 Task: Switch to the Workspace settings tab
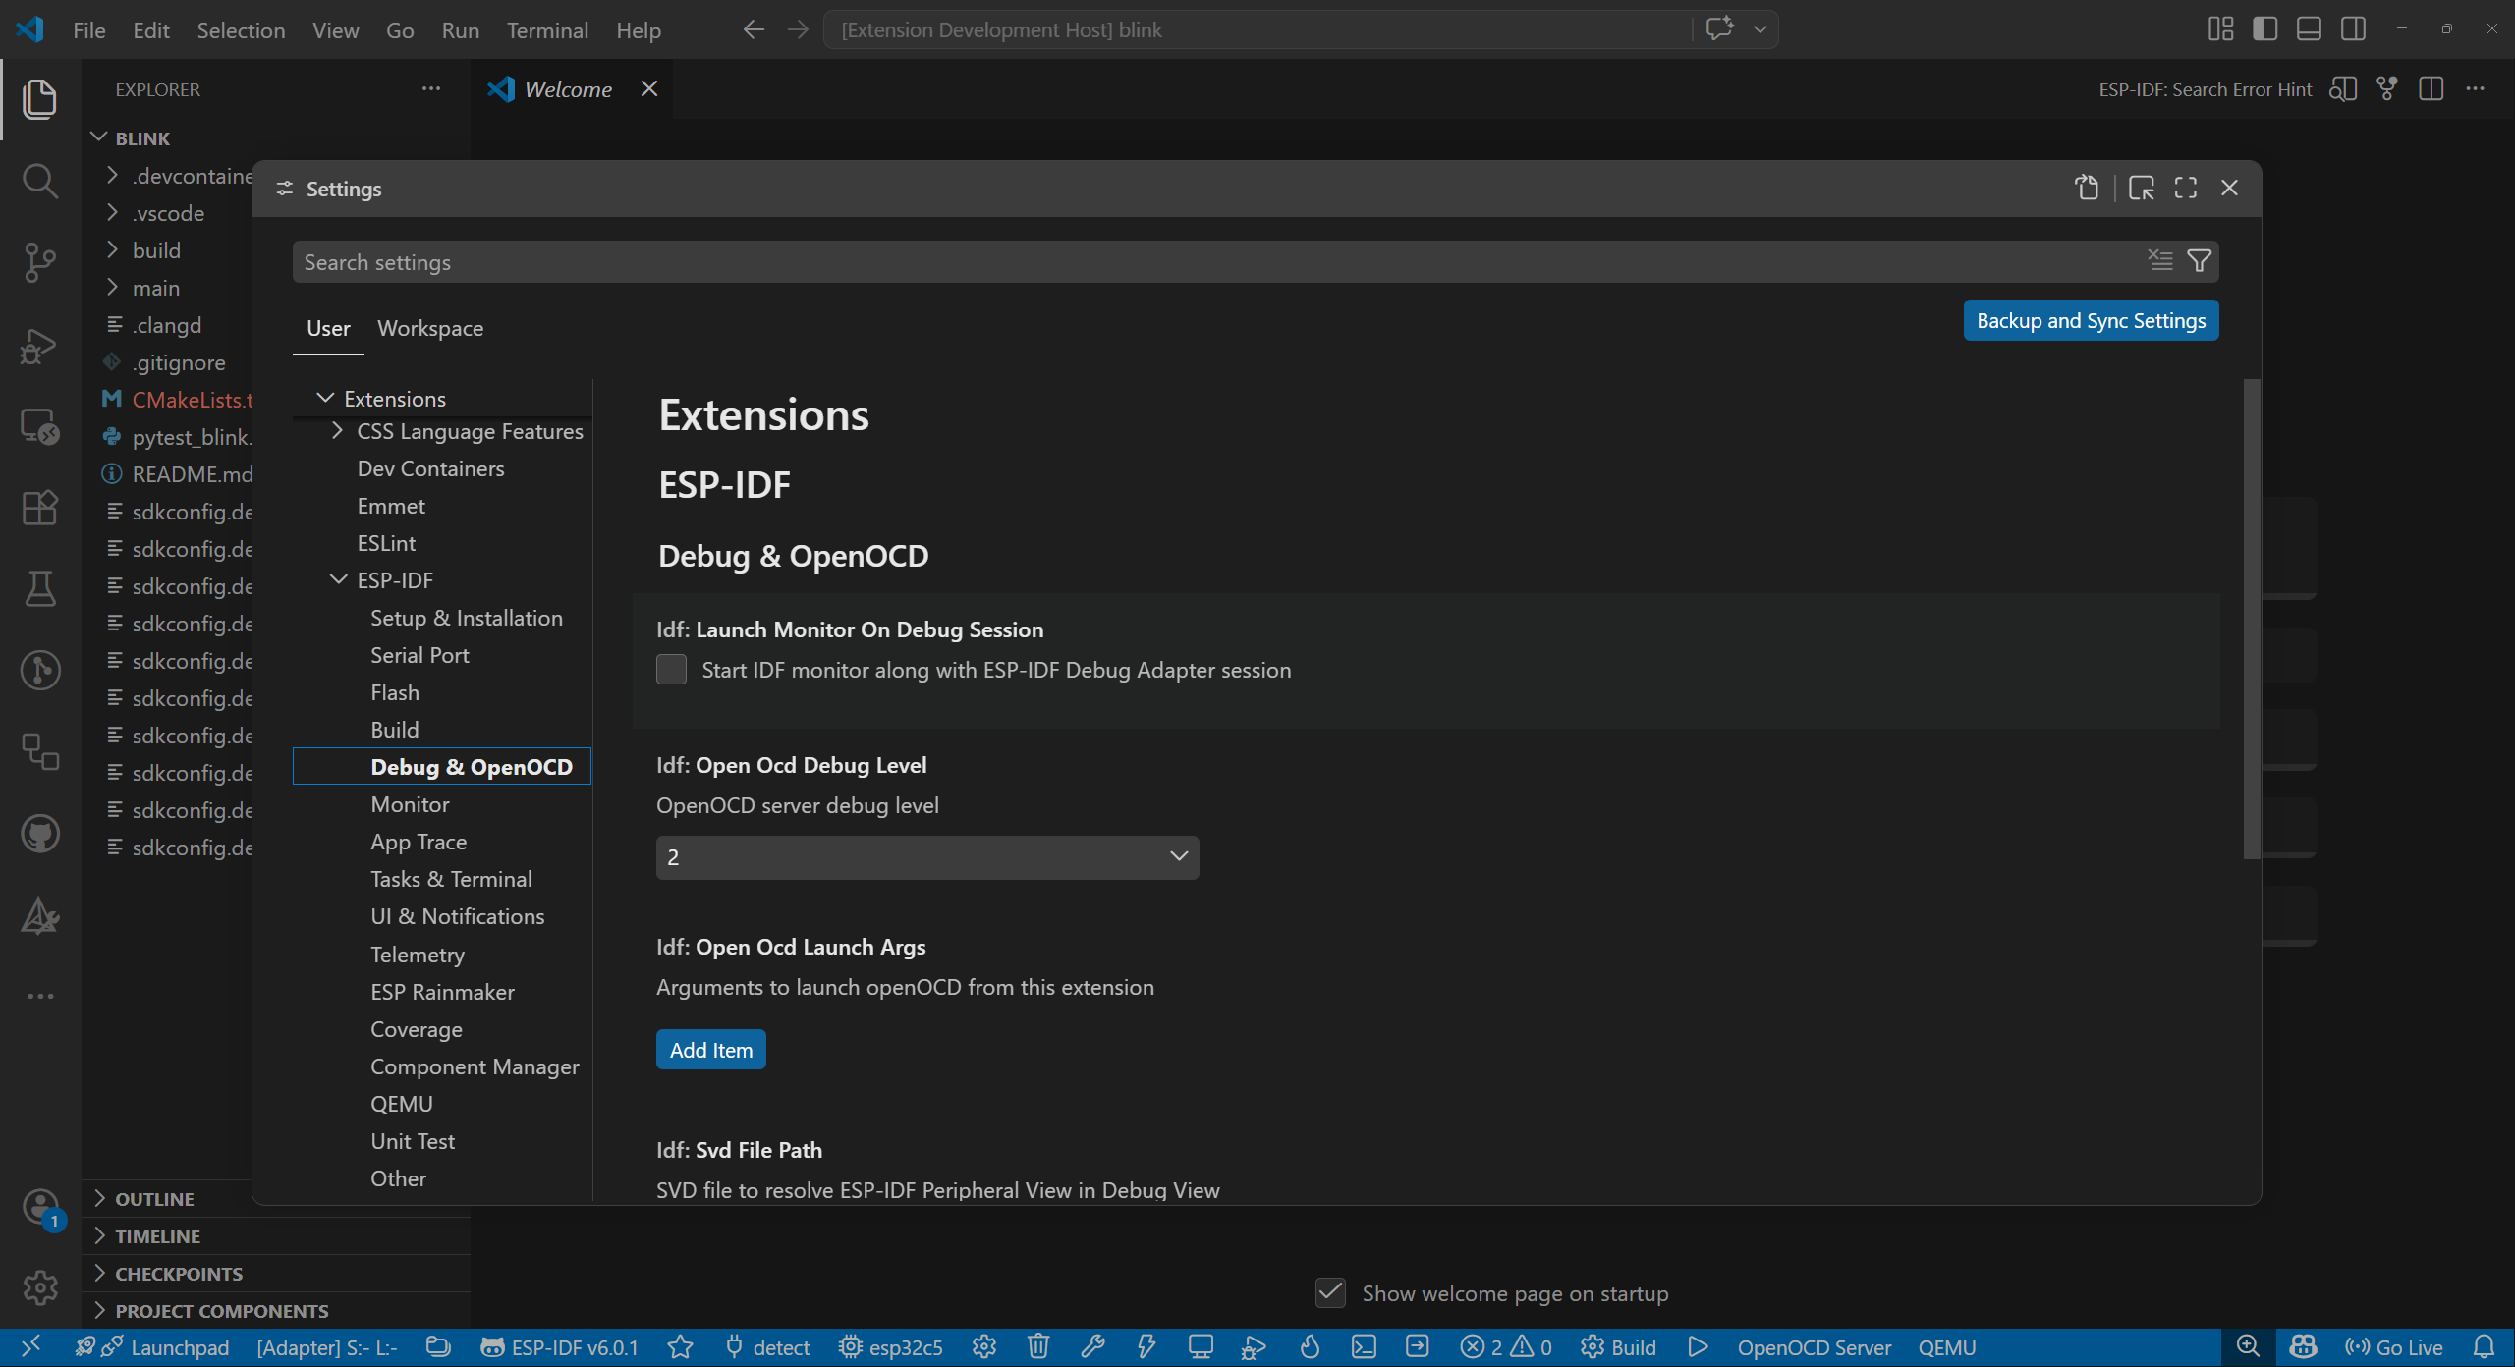tap(430, 328)
